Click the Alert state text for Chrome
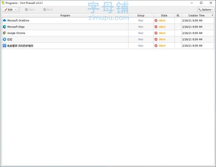This screenshot has height=167, width=216. [162, 33]
